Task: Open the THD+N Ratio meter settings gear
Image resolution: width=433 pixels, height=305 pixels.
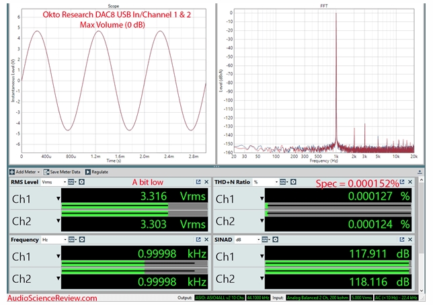Action: point(293,182)
